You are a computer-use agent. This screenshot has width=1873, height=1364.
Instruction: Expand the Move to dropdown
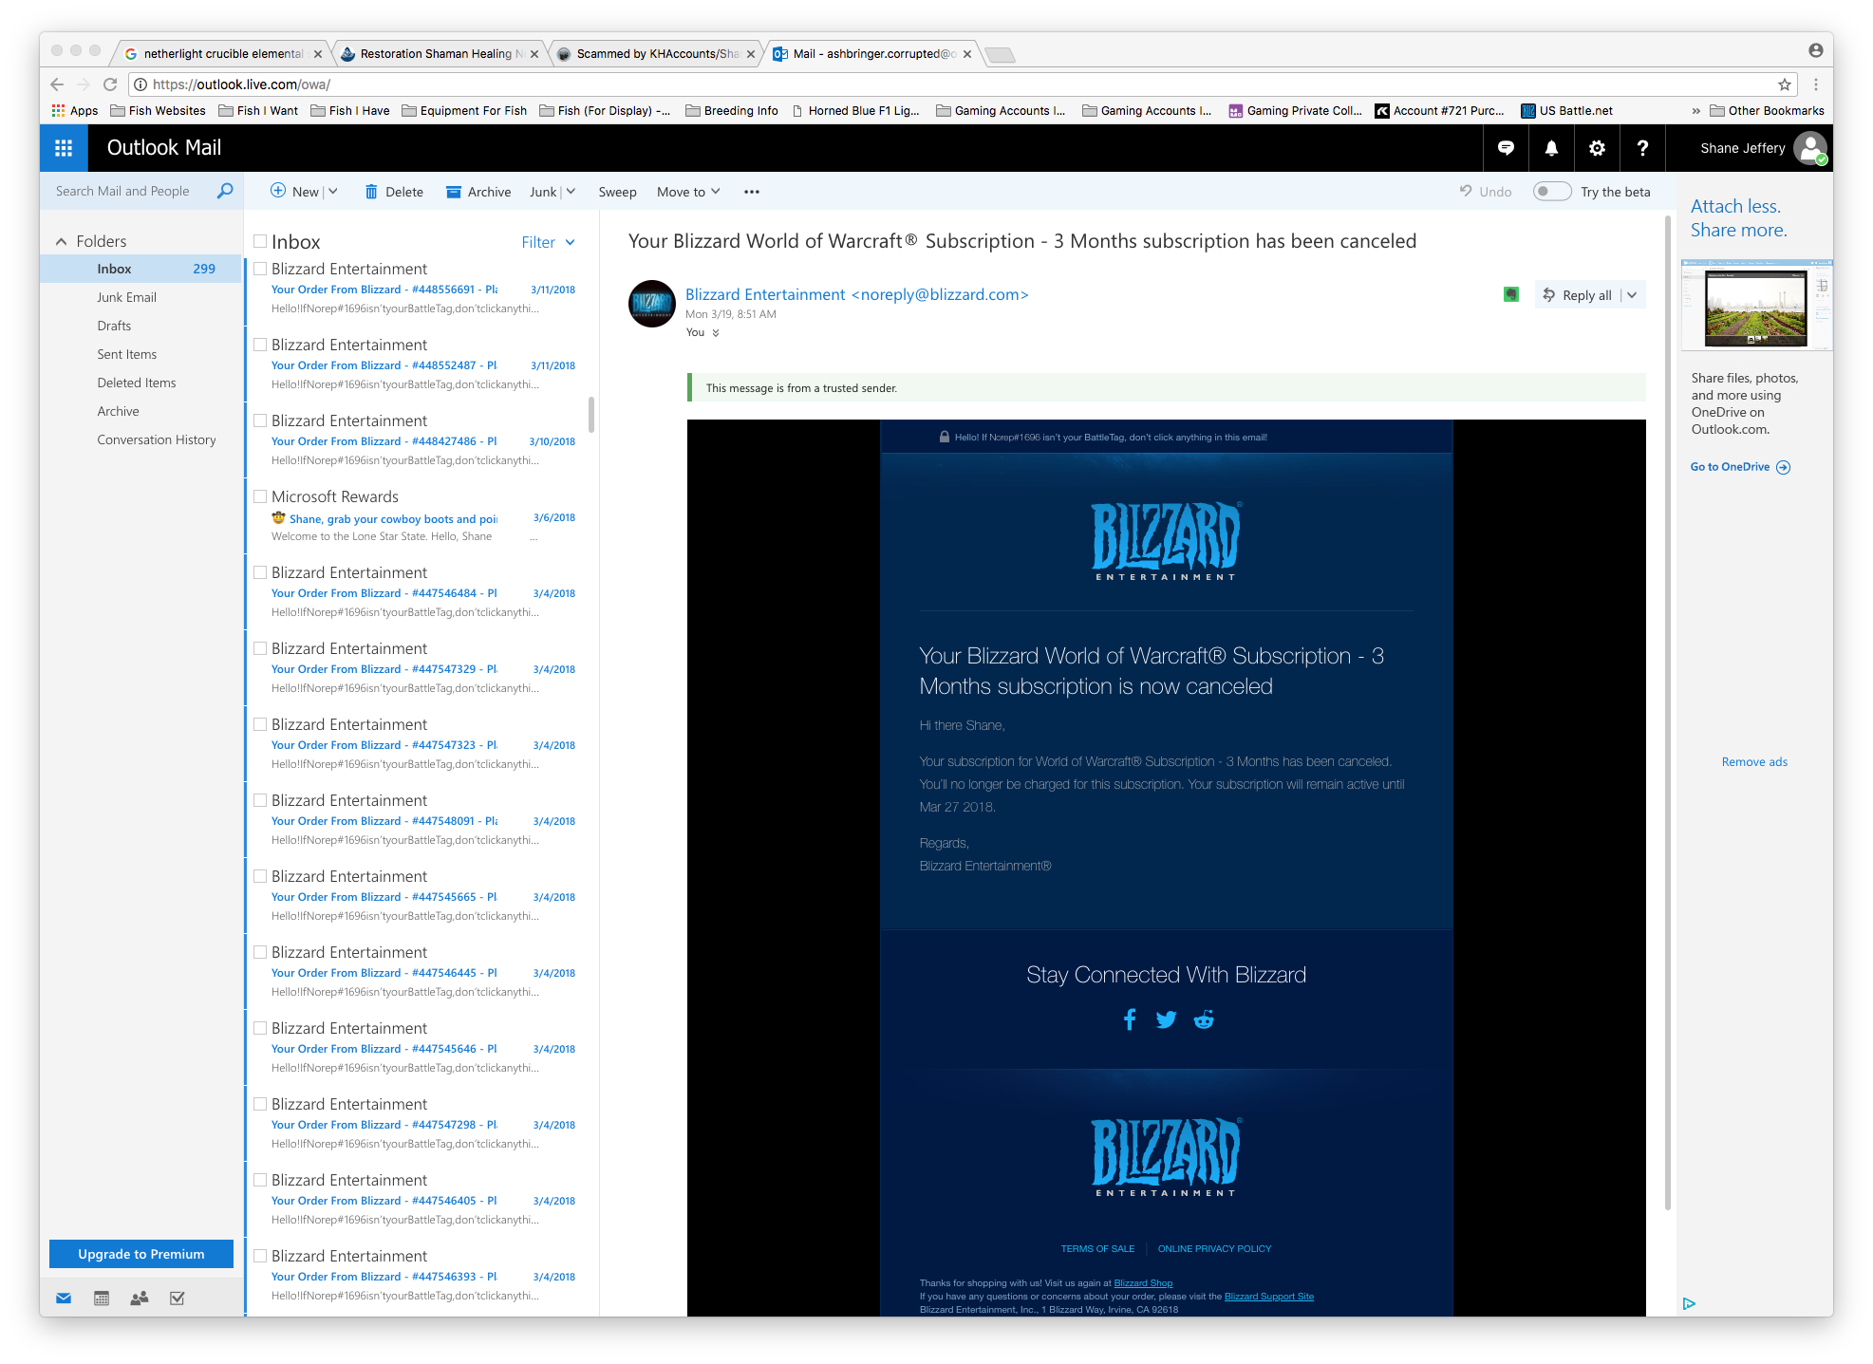688,192
